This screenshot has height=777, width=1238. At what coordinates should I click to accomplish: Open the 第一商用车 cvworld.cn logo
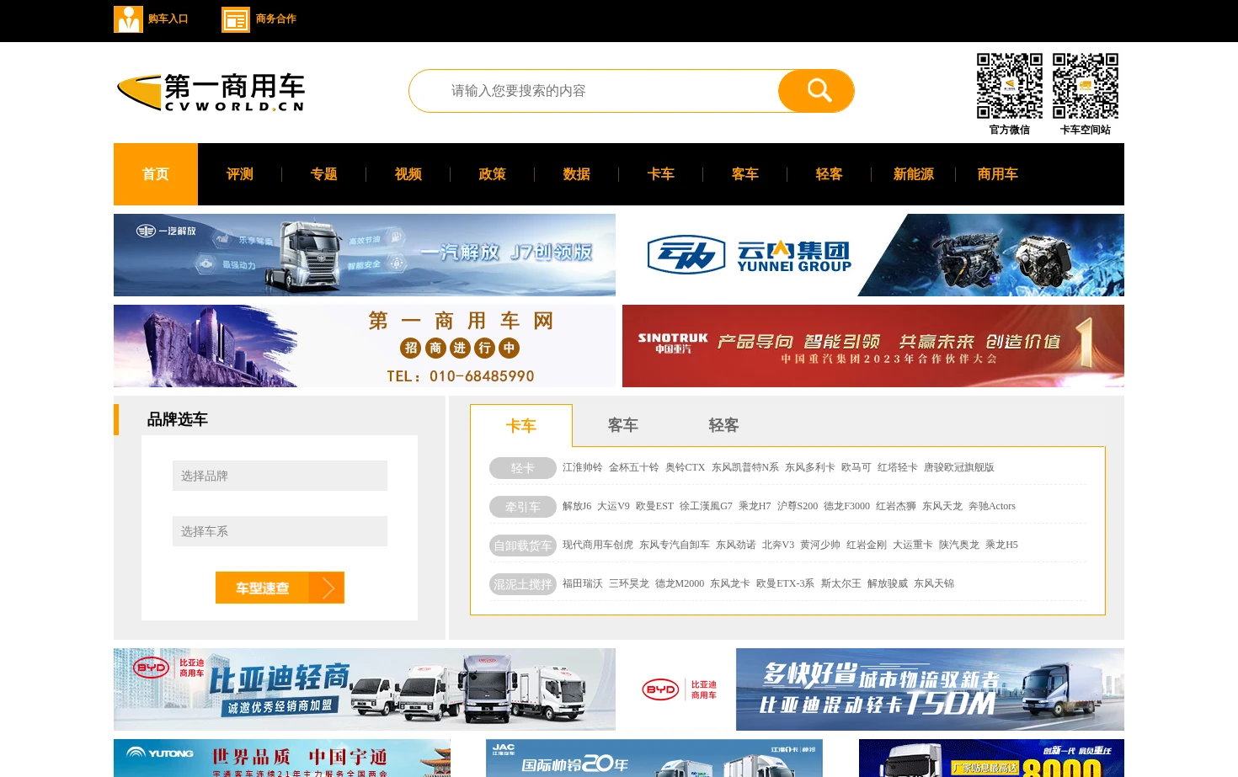coord(211,93)
